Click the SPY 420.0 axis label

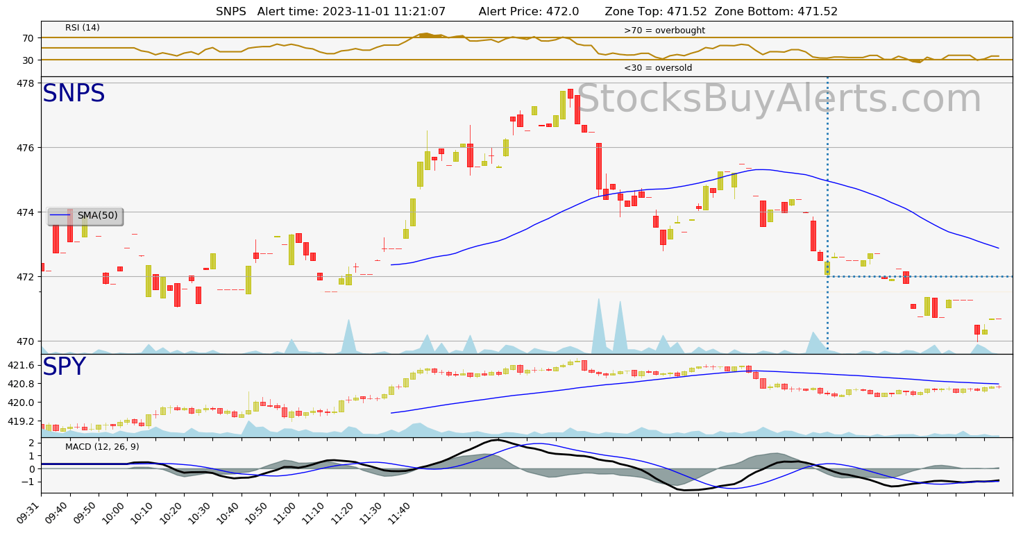tap(22, 403)
